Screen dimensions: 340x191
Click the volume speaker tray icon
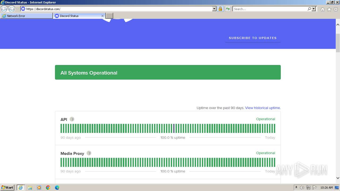(x=302, y=188)
